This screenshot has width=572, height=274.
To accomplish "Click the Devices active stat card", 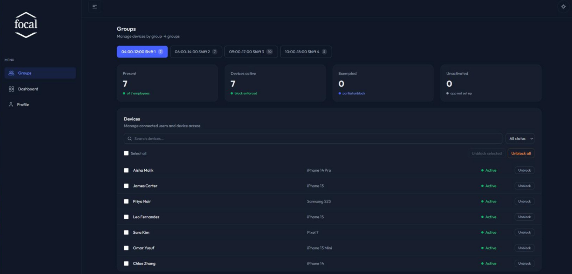I will coord(275,83).
